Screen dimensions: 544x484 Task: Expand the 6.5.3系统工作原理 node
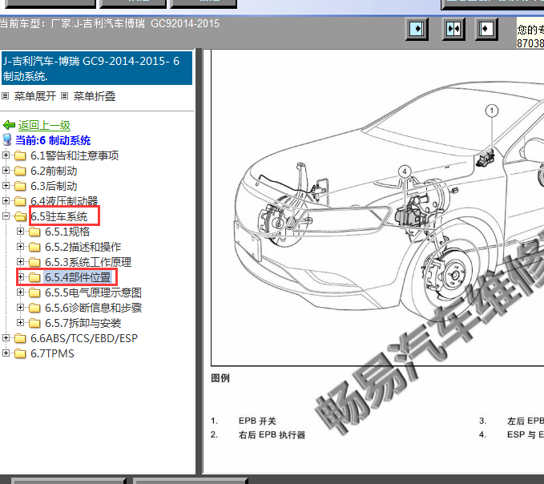tap(21, 261)
